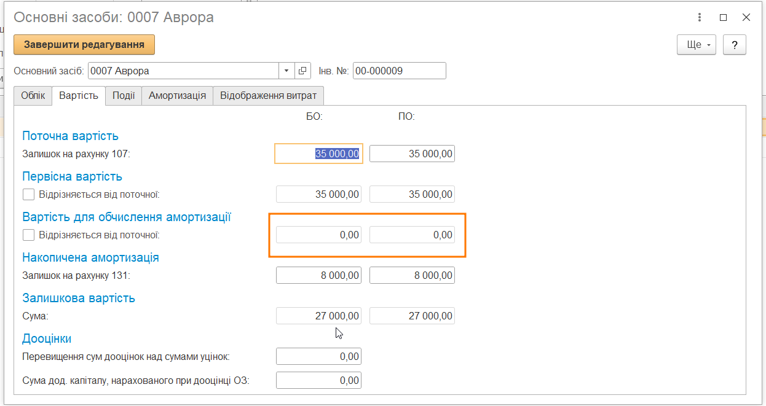Click the Первісна вартість section heading
Image resolution: width=766 pixels, height=406 pixels.
[x=72, y=176]
